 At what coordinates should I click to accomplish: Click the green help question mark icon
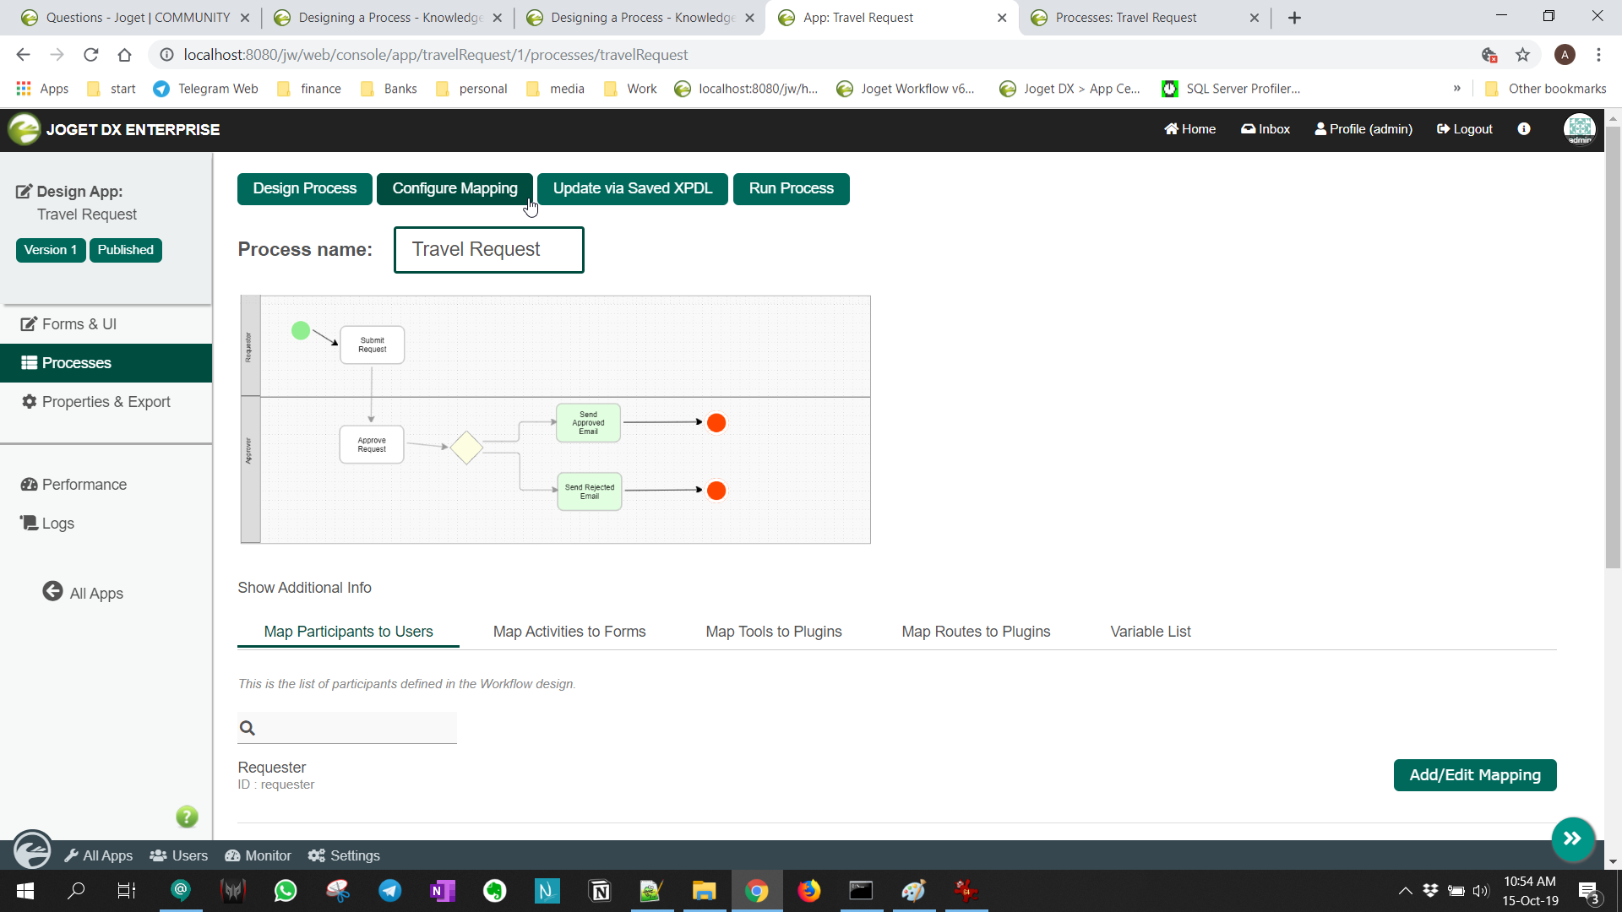coord(187,817)
